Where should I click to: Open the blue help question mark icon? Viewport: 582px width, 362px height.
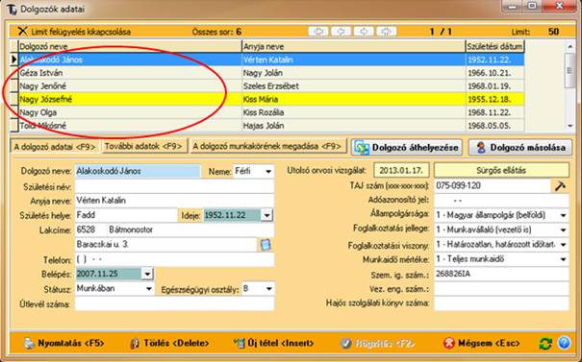click(x=564, y=343)
